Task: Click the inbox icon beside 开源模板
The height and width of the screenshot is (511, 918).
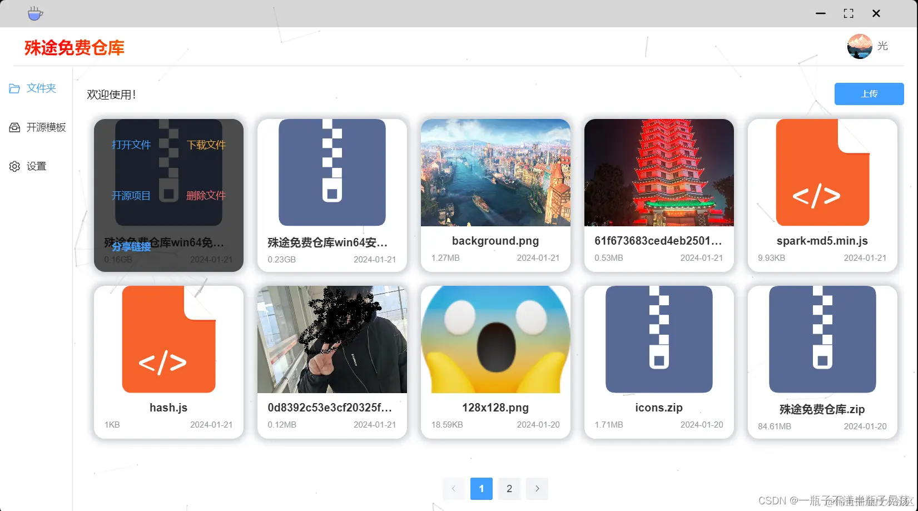Action: click(14, 127)
